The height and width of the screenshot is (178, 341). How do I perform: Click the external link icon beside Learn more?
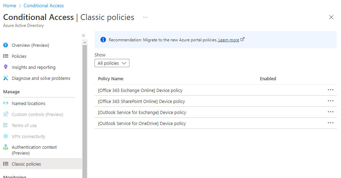(242, 40)
